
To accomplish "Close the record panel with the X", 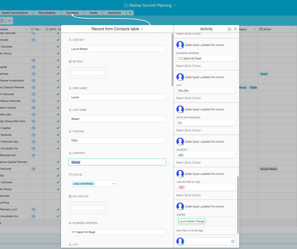I will click(x=235, y=29).
